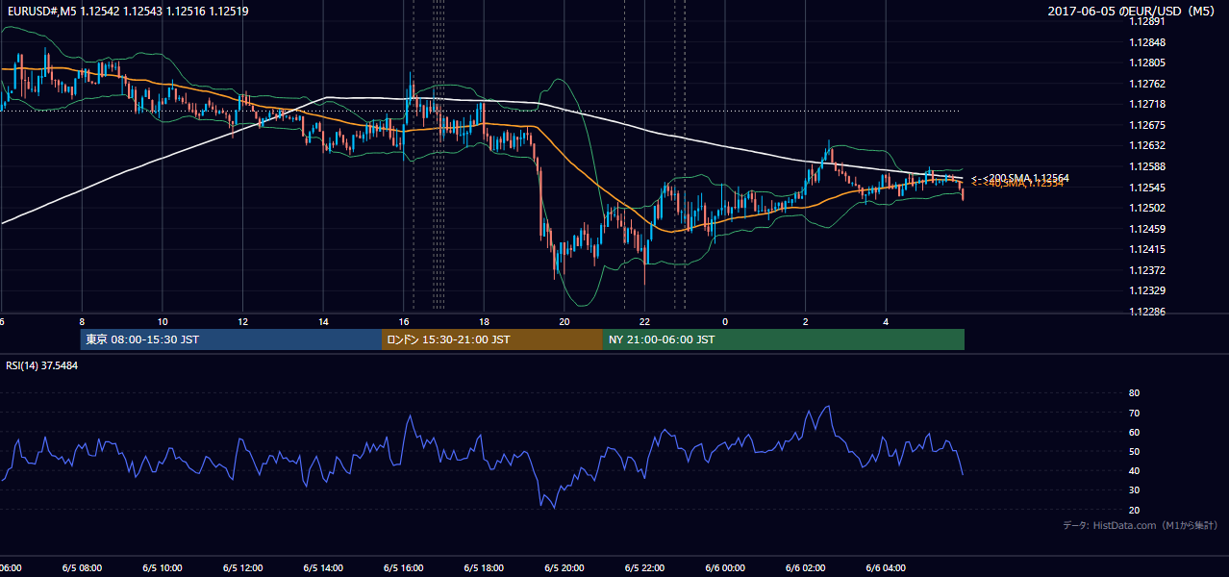This screenshot has height=577, width=1229.
Task: Click the 200 SMA 1.12564 line label
Action: pyautogui.click(x=1021, y=178)
